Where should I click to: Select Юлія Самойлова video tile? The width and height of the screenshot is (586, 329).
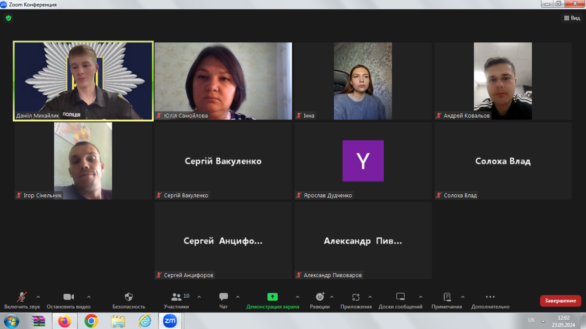coord(223,81)
